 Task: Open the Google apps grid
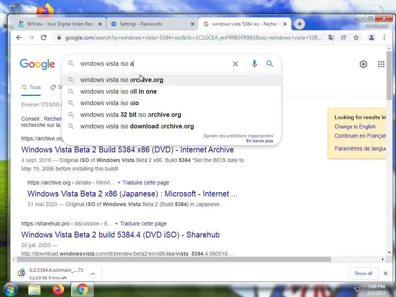[381, 64]
